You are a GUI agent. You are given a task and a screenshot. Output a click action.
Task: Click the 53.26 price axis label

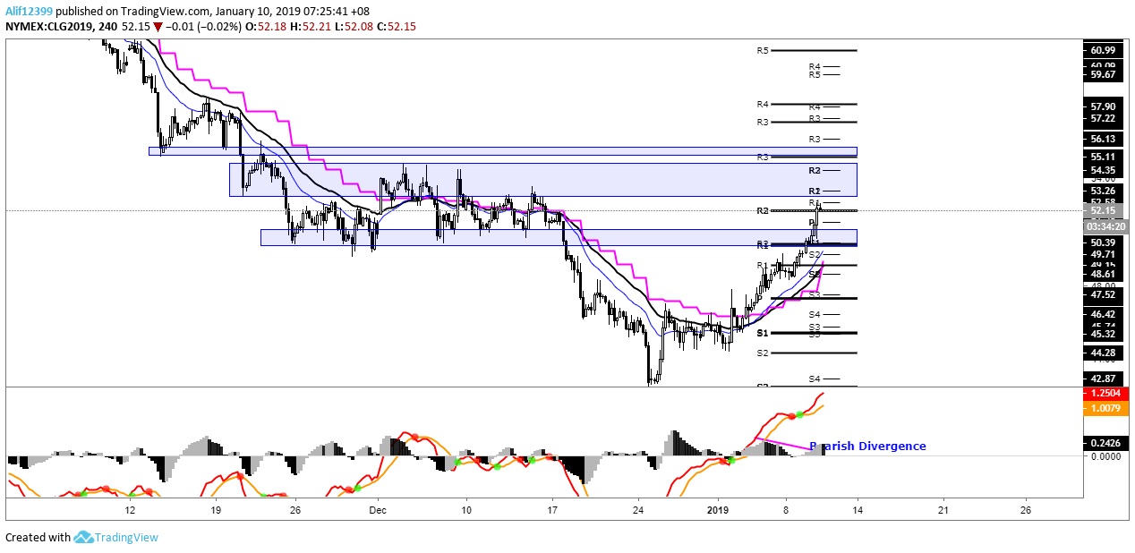pyautogui.click(x=1103, y=191)
